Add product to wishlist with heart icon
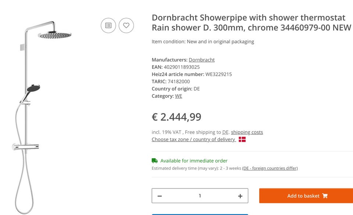This screenshot has width=353, height=215. pyautogui.click(x=126, y=25)
